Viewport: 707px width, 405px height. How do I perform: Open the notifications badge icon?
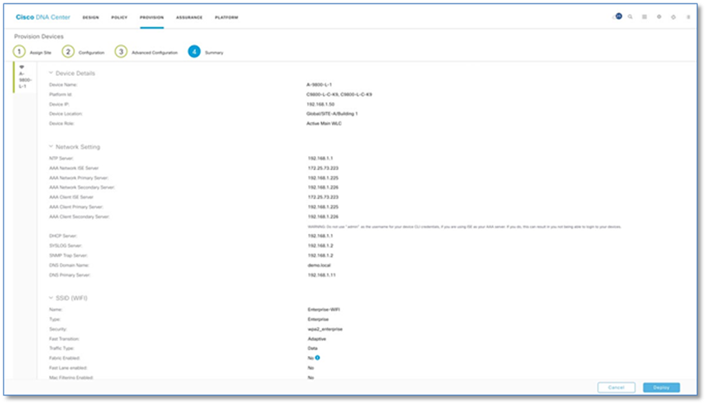tap(618, 17)
